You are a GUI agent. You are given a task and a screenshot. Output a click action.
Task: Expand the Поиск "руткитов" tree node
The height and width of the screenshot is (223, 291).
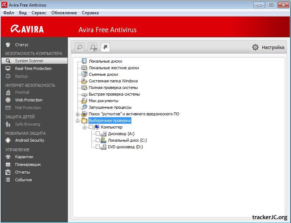[78, 114]
